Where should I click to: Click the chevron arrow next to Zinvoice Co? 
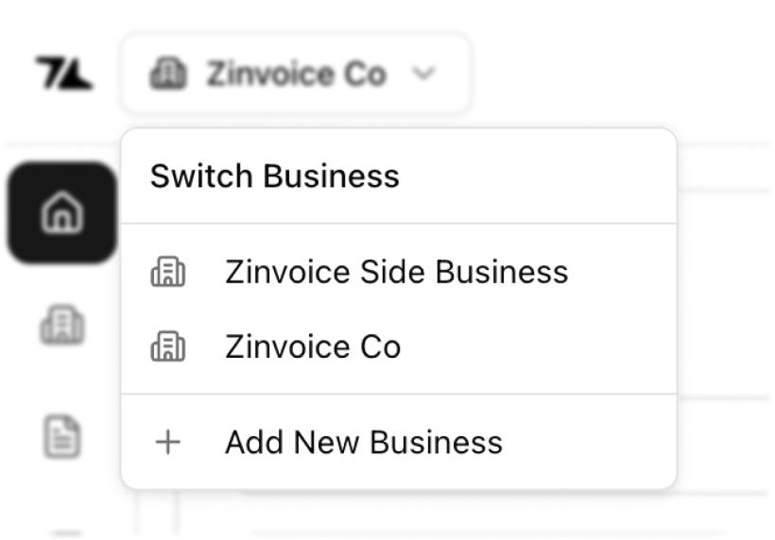click(424, 74)
